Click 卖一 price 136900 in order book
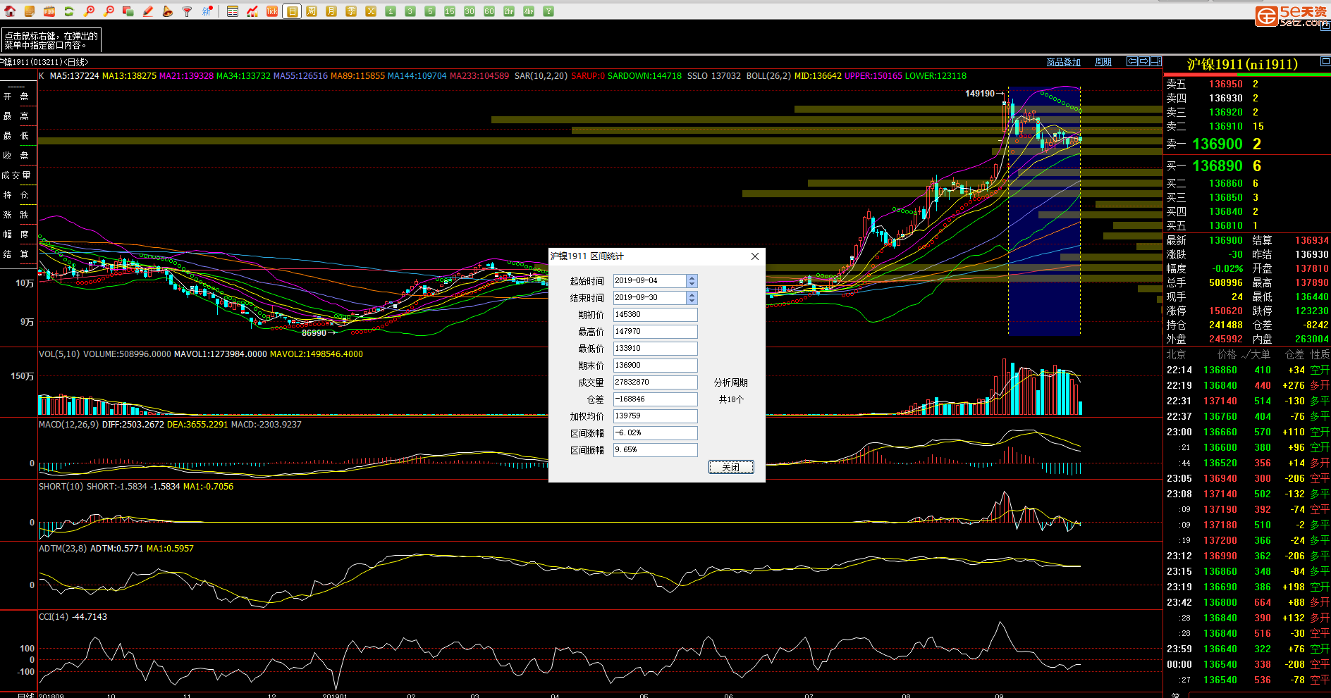1331x698 pixels. [1217, 144]
